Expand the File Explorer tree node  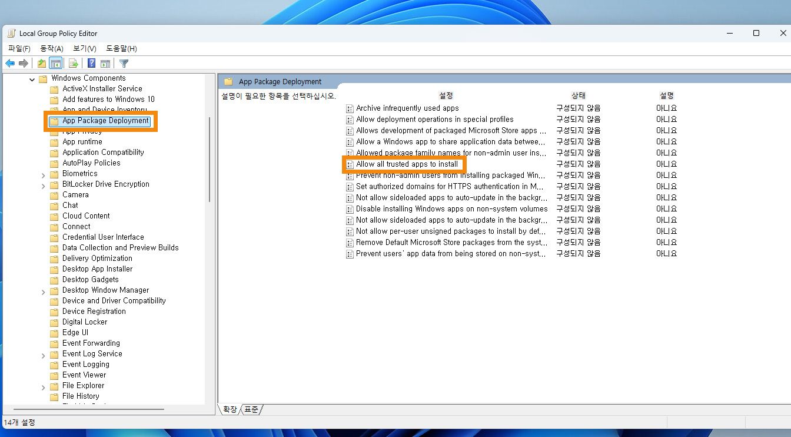44,387
